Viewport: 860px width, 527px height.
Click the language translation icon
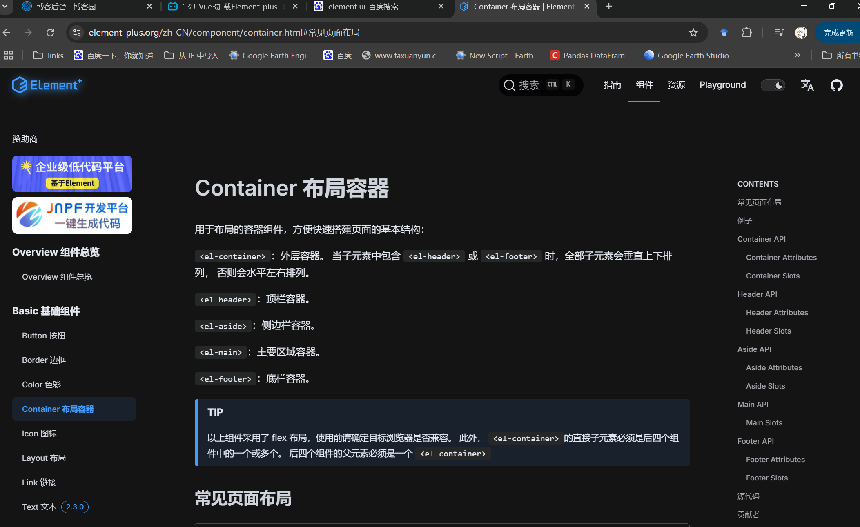pyautogui.click(x=807, y=85)
